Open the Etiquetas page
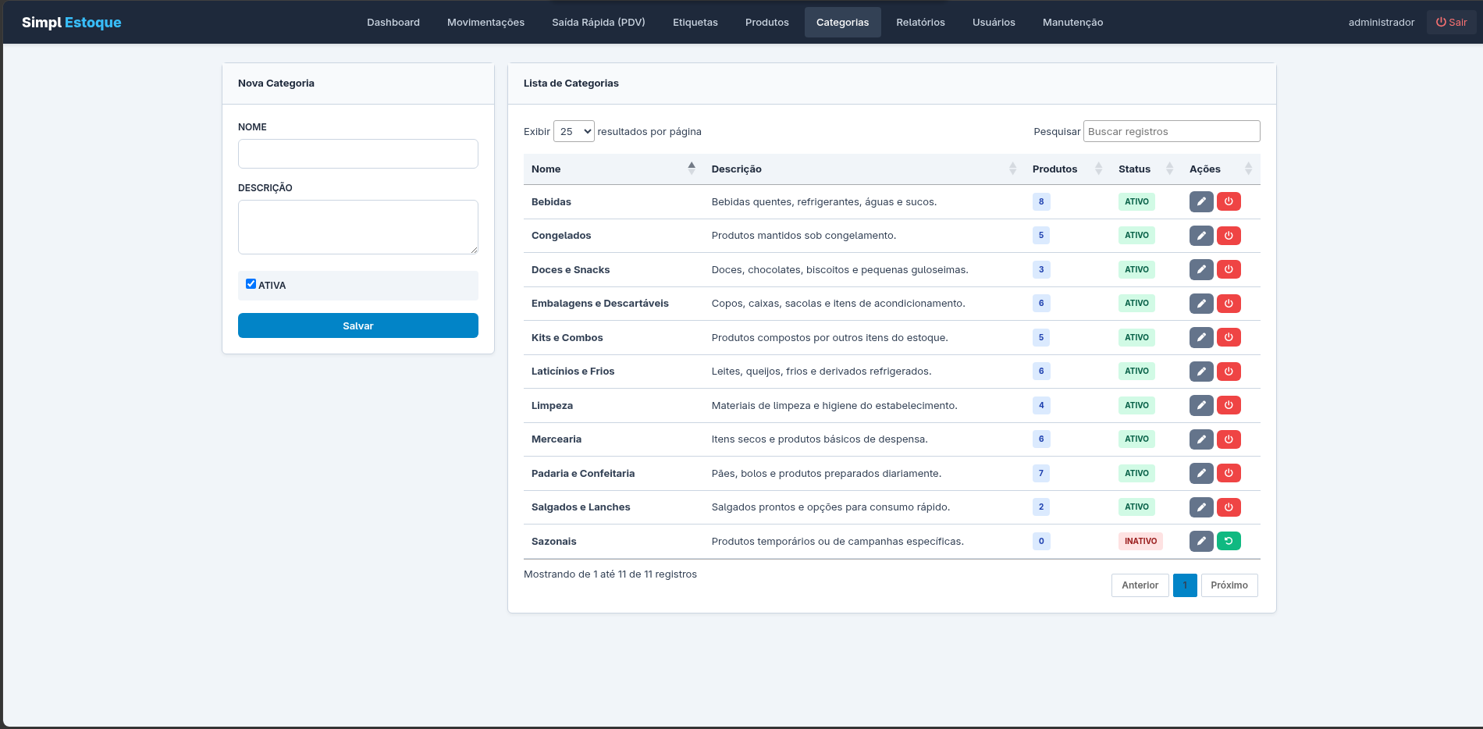The image size is (1483, 729). point(695,22)
